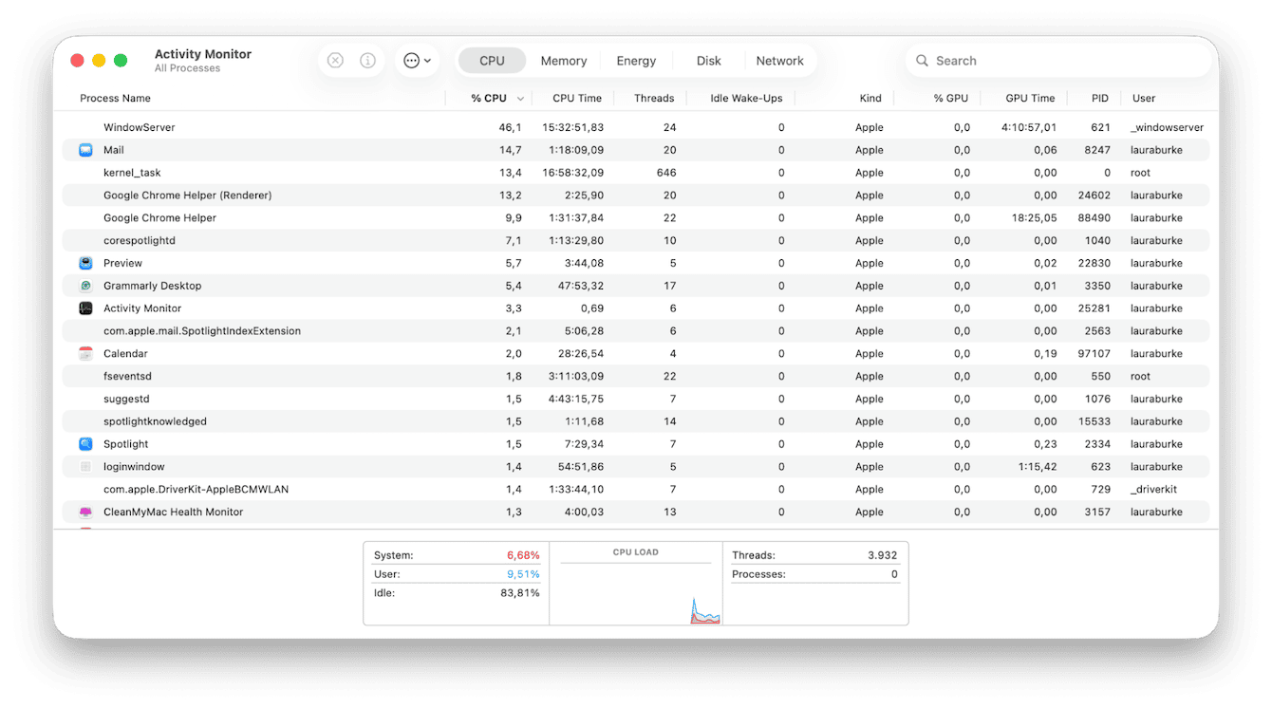This screenshot has width=1272, height=709.
Task: Switch to the Memory tab
Action: [x=563, y=60]
